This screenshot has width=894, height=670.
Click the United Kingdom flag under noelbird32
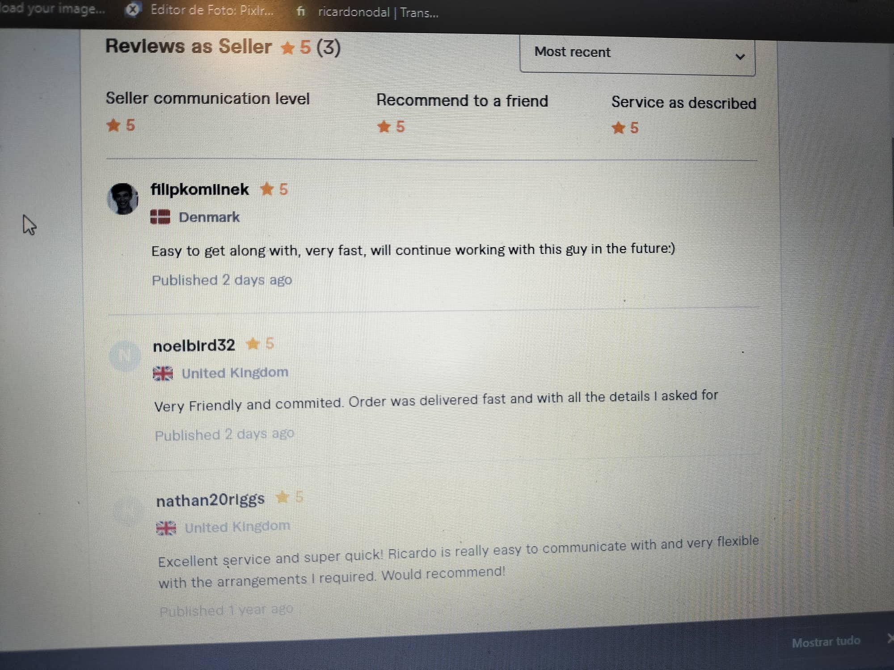tap(163, 373)
